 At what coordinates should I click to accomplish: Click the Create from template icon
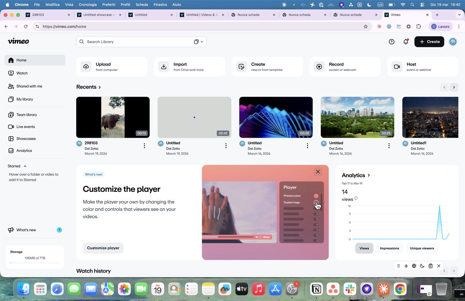(x=241, y=67)
